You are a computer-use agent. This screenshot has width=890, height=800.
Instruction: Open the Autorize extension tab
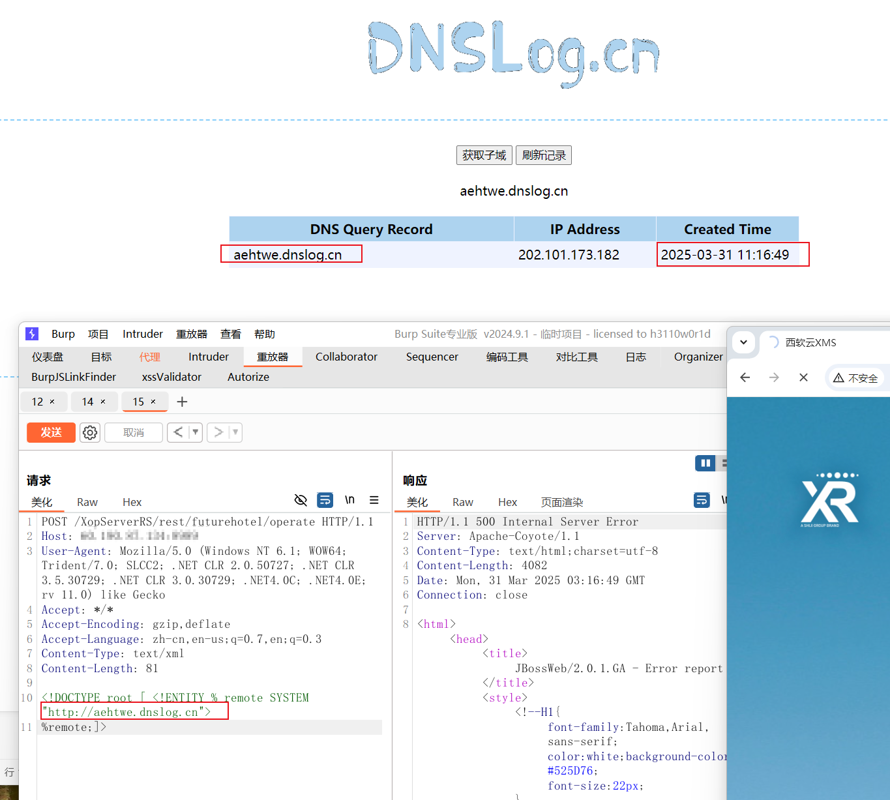pos(248,377)
